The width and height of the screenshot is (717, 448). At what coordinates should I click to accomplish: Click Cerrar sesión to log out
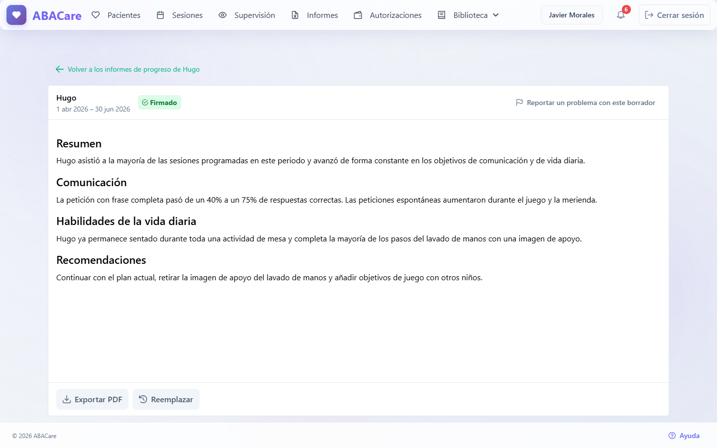click(675, 15)
